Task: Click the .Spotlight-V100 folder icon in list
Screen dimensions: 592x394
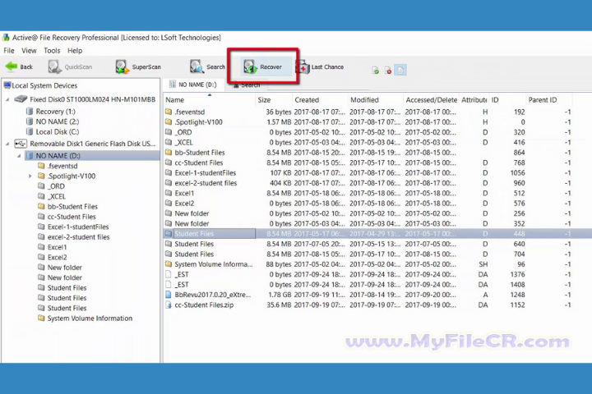Action: pos(169,122)
